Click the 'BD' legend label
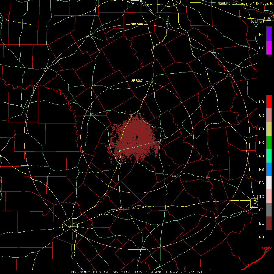274x274 pixels. (262, 129)
